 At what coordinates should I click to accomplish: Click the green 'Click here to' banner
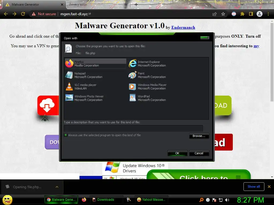tap(199, 175)
